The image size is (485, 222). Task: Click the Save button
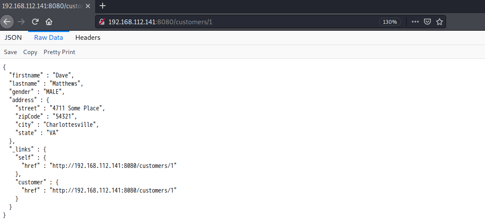point(10,52)
